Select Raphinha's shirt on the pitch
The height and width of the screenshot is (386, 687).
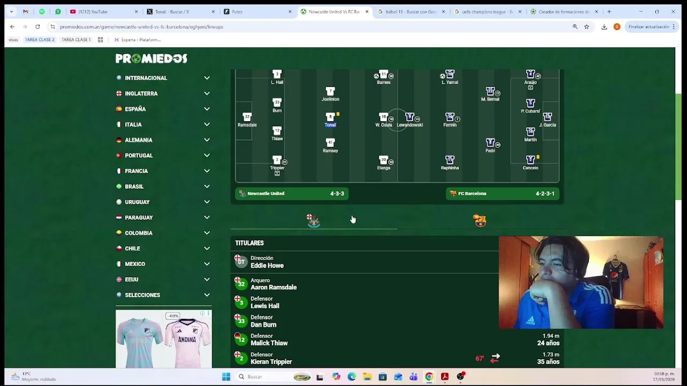[450, 160]
